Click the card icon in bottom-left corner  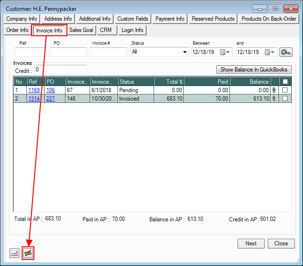[15, 253]
